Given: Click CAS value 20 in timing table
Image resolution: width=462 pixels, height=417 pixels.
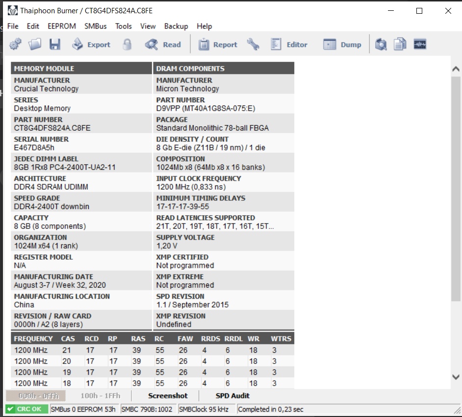Looking at the screenshot, I should (x=67, y=361).
